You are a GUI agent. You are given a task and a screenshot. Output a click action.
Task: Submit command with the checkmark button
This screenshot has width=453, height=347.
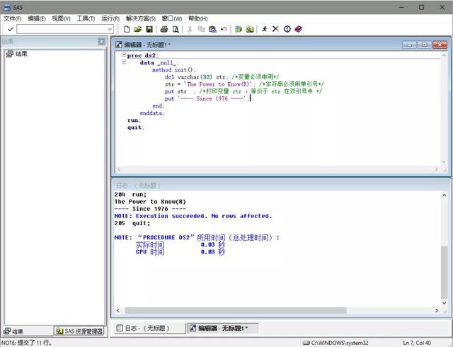pos(10,29)
